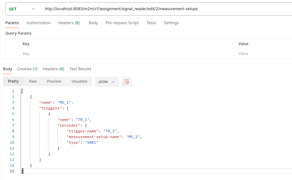This screenshot has height=180, width=292.
Task: Click the wrap lines icon button
Action: [x=127, y=82]
